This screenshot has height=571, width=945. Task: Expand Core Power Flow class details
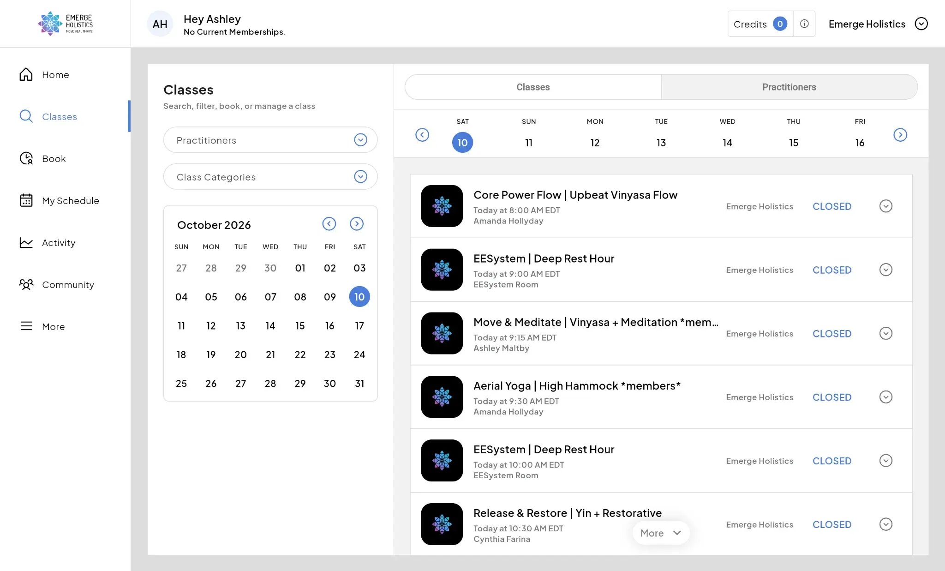tap(885, 206)
